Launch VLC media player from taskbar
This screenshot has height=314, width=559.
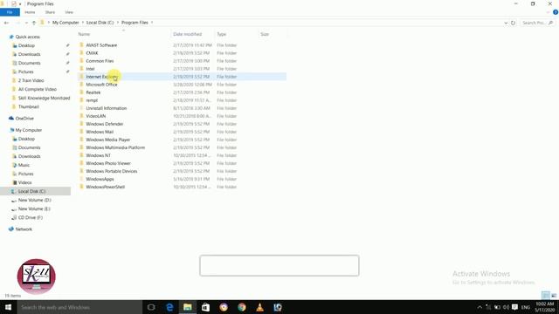pyautogui.click(x=260, y=307)
